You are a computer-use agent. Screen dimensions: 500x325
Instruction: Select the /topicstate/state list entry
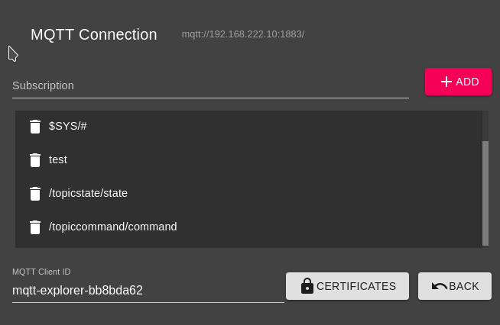88,193
